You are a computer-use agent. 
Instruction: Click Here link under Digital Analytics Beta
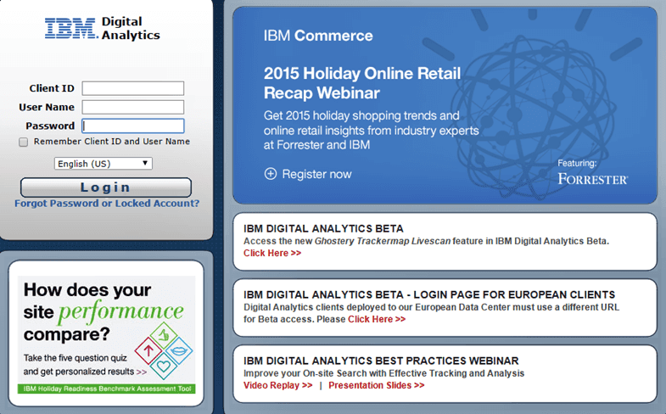point(272,253)
